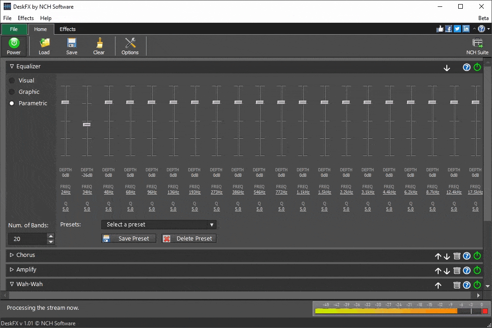The height and width of the screenshot is (328, 492).
Task: Toggle the Power button to disable processing
Action: [x=14, y=46]
